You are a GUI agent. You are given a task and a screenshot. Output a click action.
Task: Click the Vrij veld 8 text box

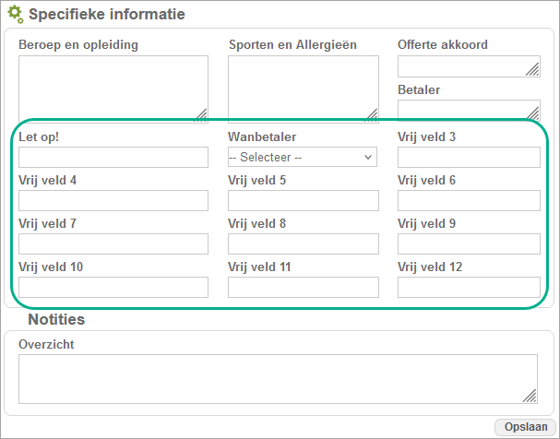point(303,243)
